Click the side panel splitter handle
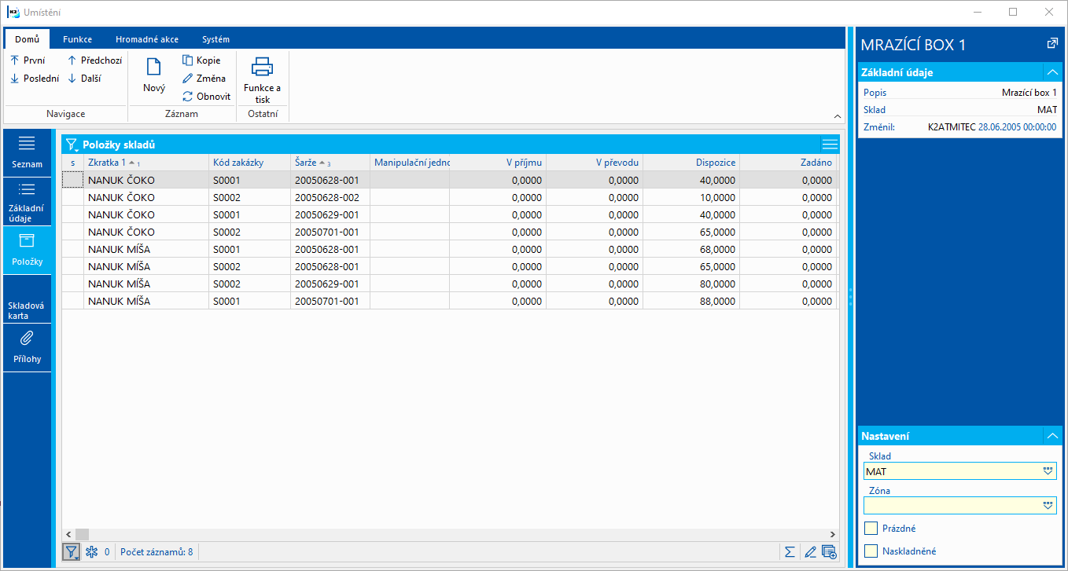Viewport: 1068px width, 571px height. [x=850, y=296]
